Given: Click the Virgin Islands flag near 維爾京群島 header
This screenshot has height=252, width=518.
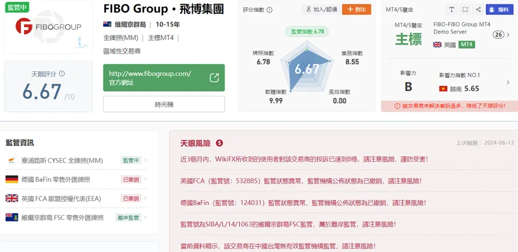Looking at the screenshot, I should (107, 25).
